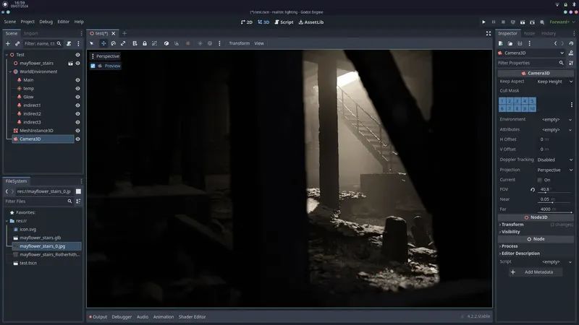Click the instance child scene link icon

(x=17, y=43)
